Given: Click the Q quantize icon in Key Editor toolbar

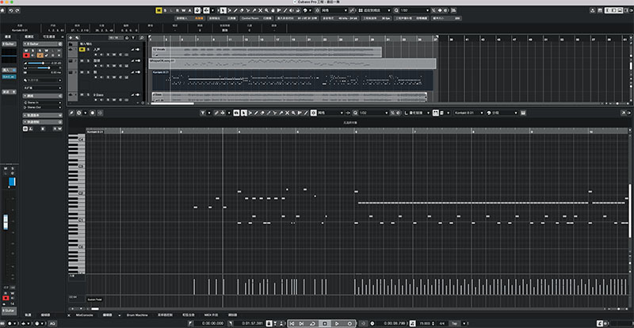Looking at the screenshot, I should (356, 113).
